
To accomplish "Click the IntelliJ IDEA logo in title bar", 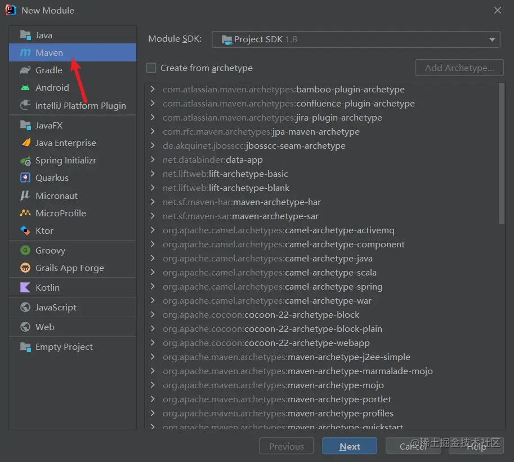I will tap(11, 10).
